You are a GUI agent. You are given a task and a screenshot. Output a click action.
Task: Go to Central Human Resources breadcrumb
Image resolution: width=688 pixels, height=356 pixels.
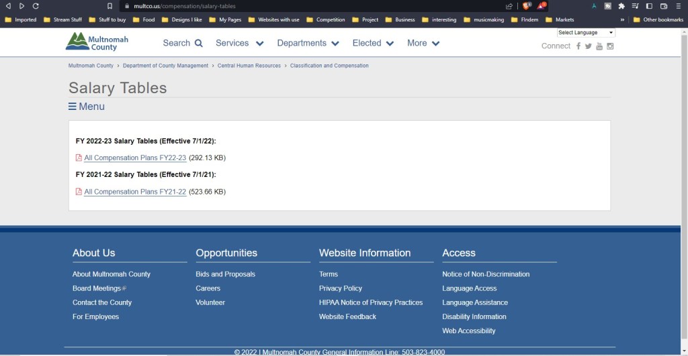pos(249,66)
